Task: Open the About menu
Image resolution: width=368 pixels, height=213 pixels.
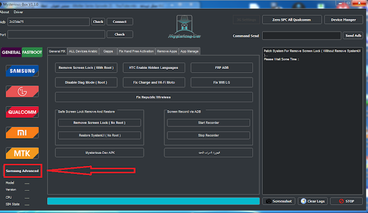Action: 5,12
